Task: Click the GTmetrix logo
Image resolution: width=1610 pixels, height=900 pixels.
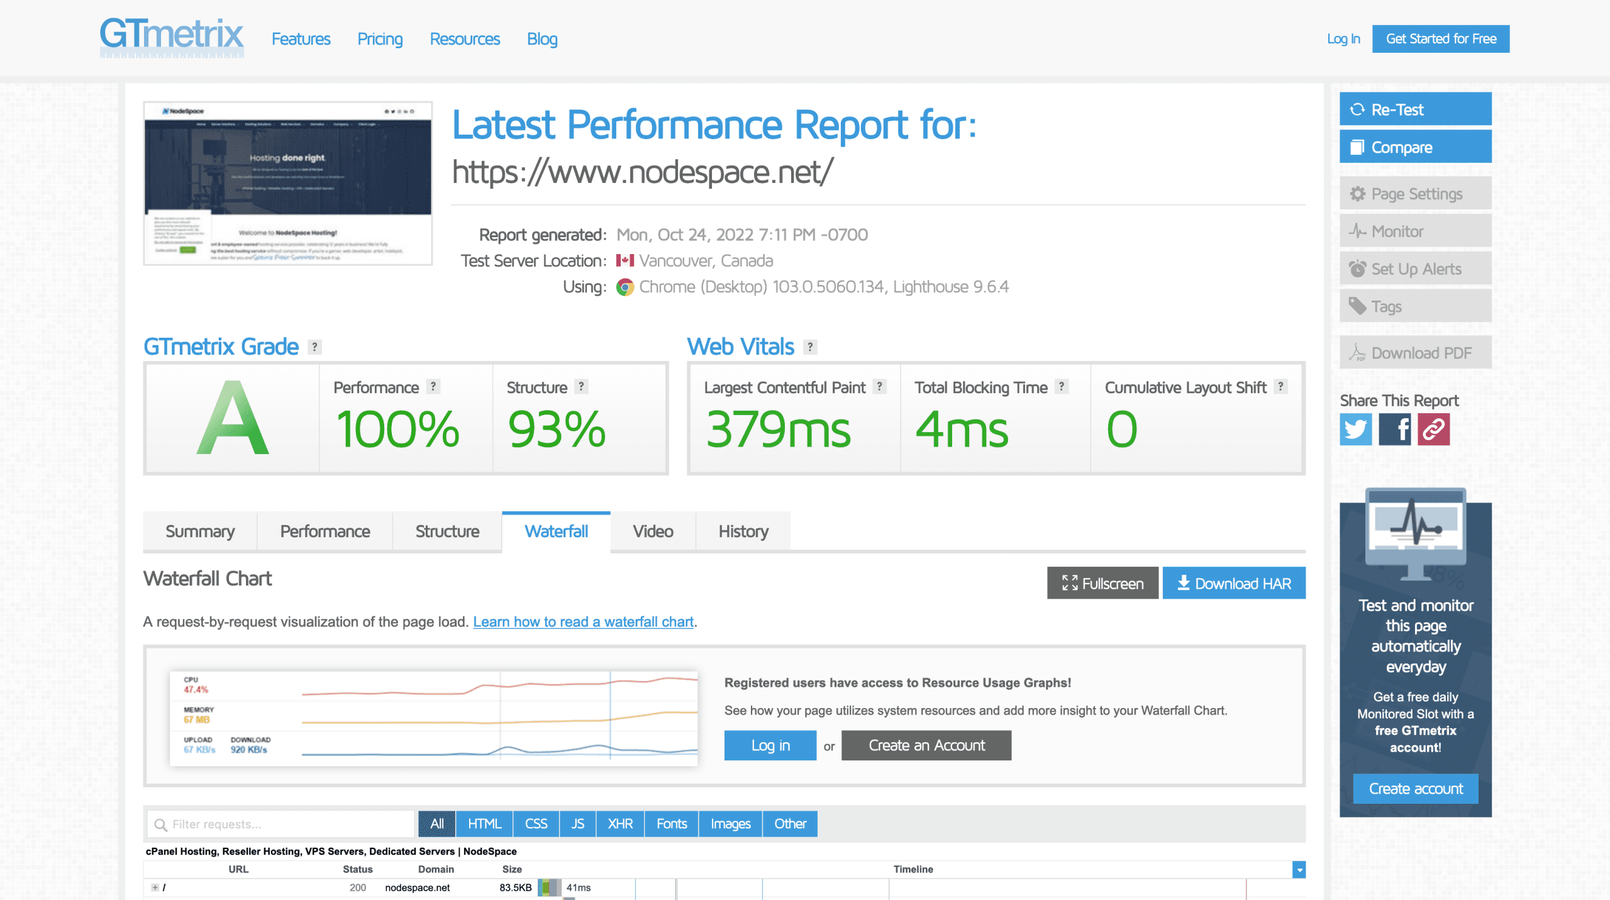Action: [171, 37]
